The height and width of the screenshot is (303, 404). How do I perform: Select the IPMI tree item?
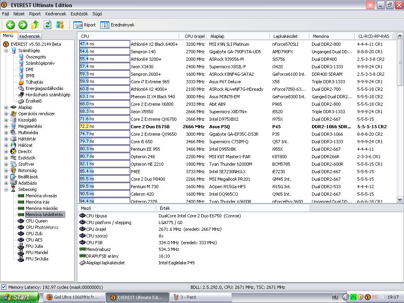(x=30, y=76)
